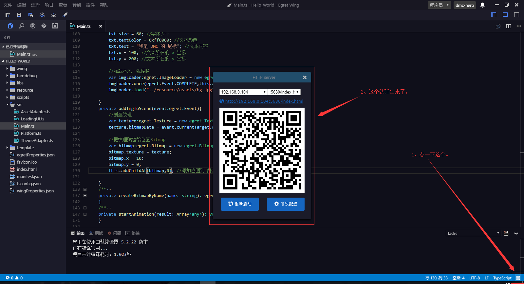This screenshot has height=284, width=524.
Task: Close the HTTP Server dialog
Action: (x=305, y=78)
